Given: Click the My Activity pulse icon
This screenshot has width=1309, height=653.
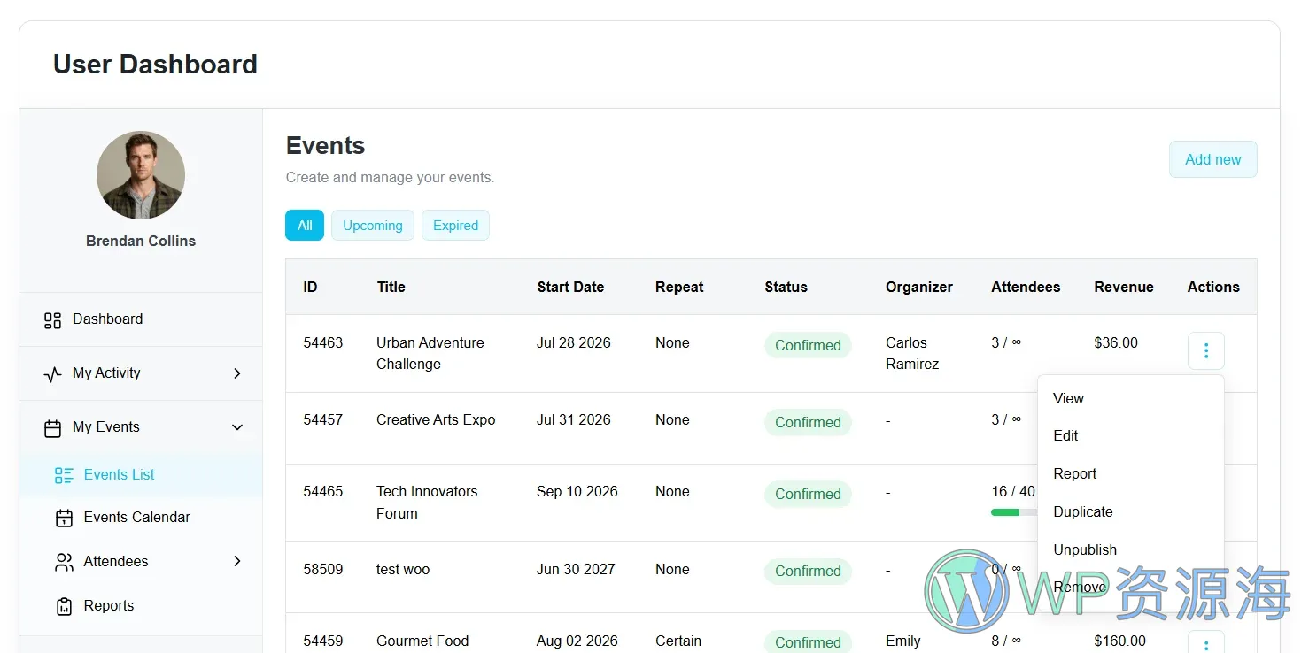Looking at the screenshot, I should tap(53, 374).
